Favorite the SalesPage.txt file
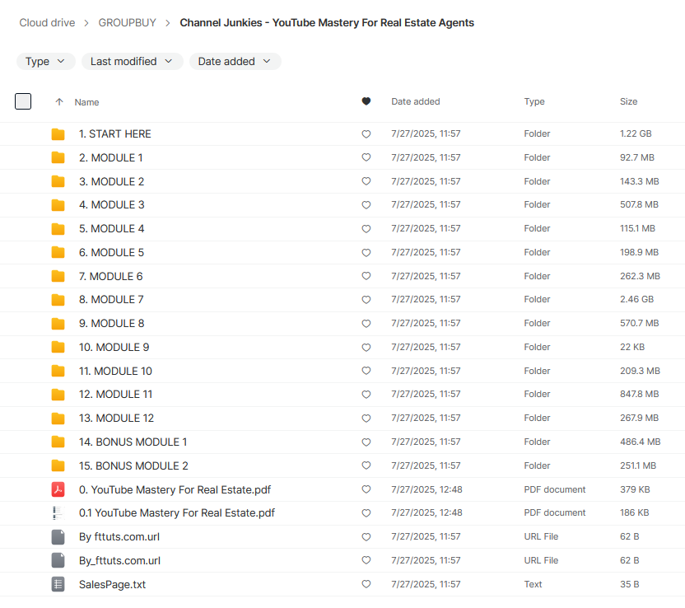This screenshot has width=685, height=608. 366,584
